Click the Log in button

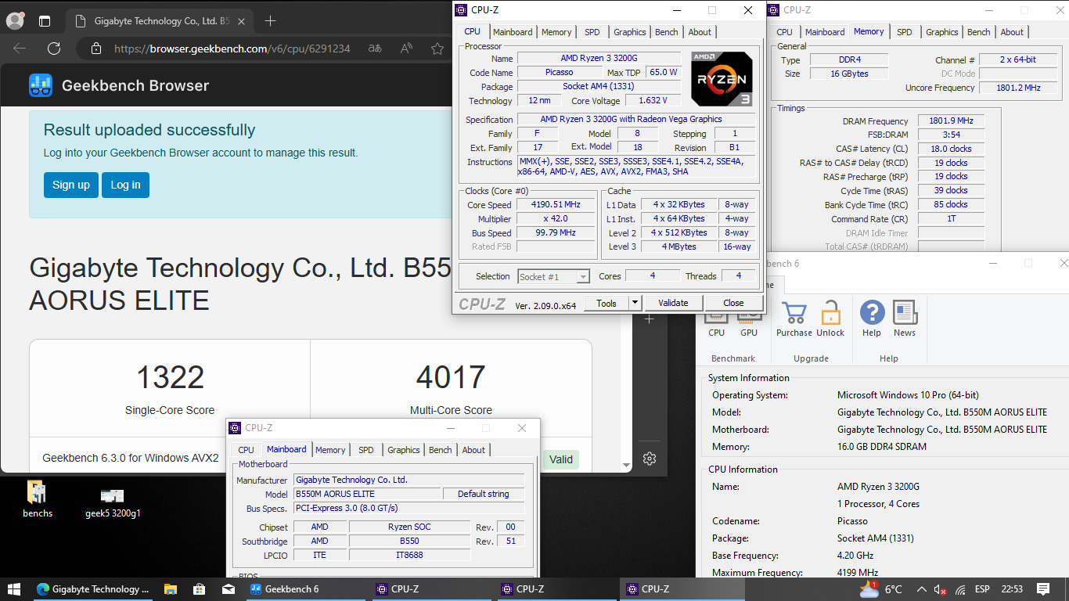[x=125, y=185]
